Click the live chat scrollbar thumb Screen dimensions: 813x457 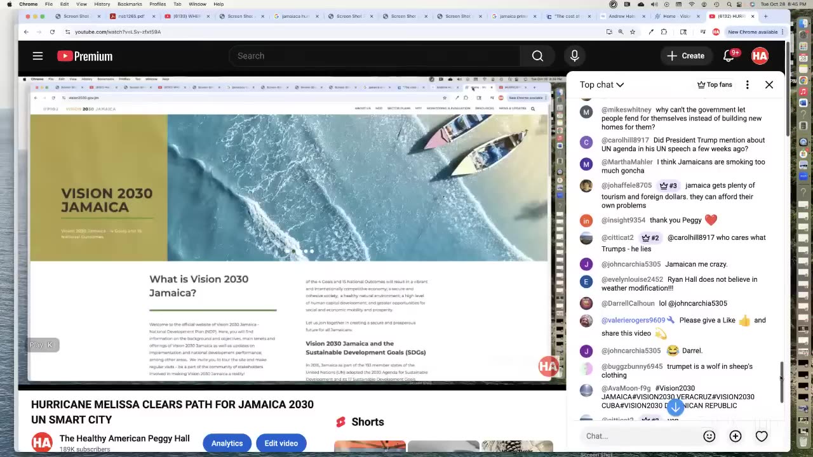click(781, 381)
